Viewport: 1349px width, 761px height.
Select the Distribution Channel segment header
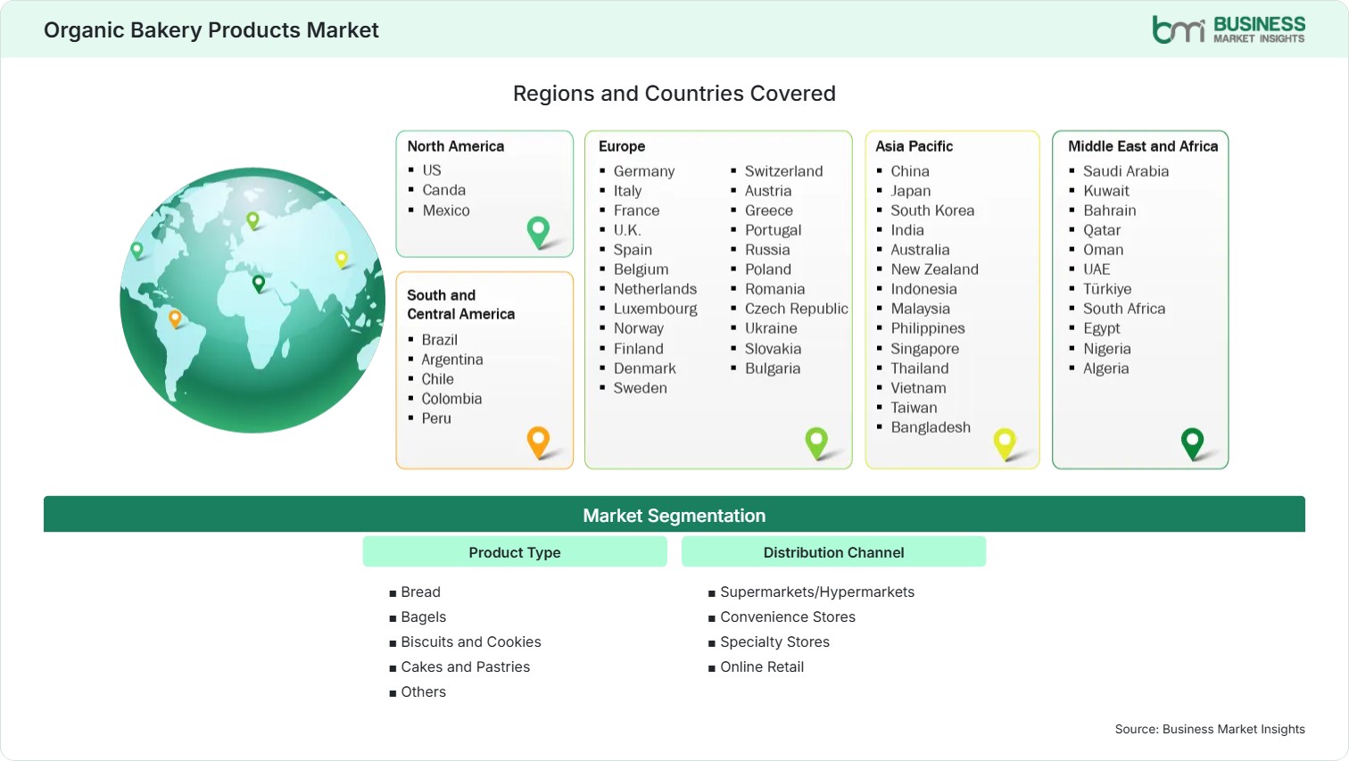pyautogui.click(x=833, y=552)
